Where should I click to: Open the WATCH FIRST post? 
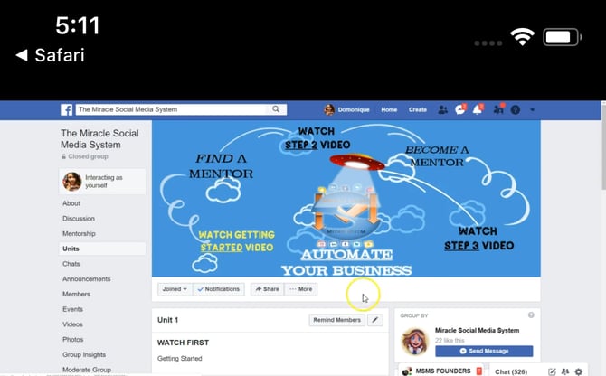pos(184,343)
